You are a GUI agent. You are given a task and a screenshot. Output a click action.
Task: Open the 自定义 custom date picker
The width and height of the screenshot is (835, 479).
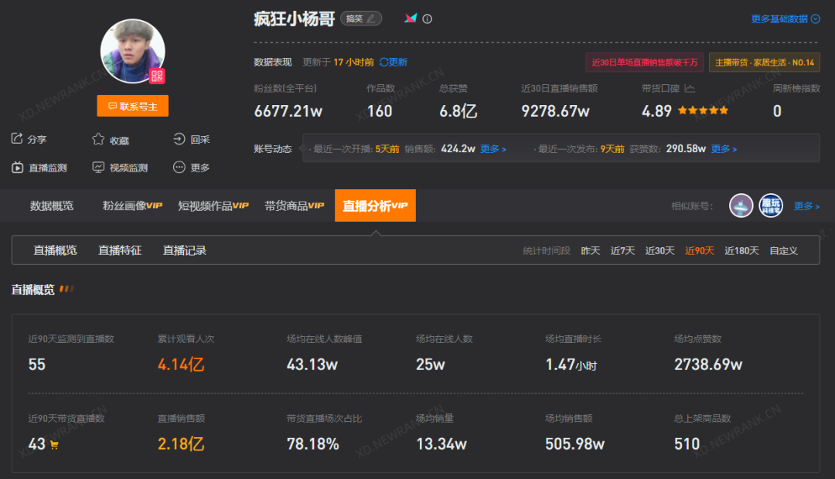pos(783,250)
